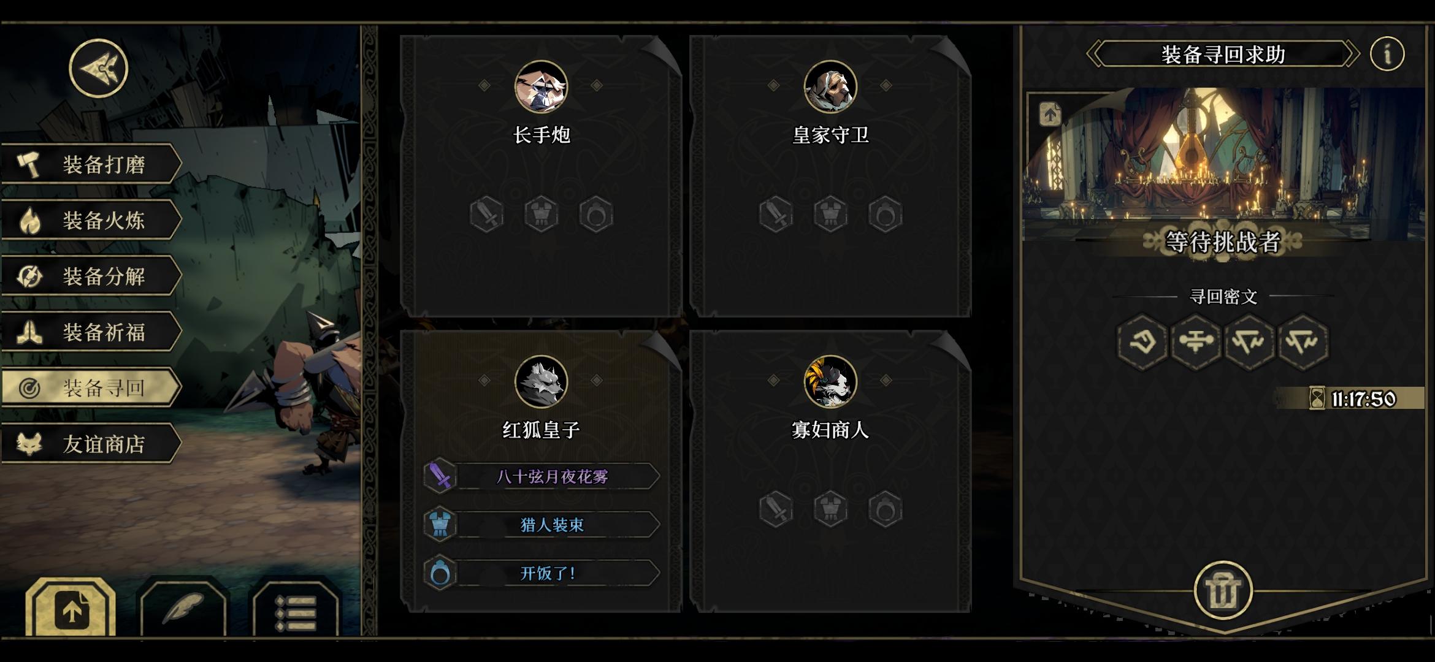Click the trash can delete icon
1435x662 pixels.
(1223, 591)
